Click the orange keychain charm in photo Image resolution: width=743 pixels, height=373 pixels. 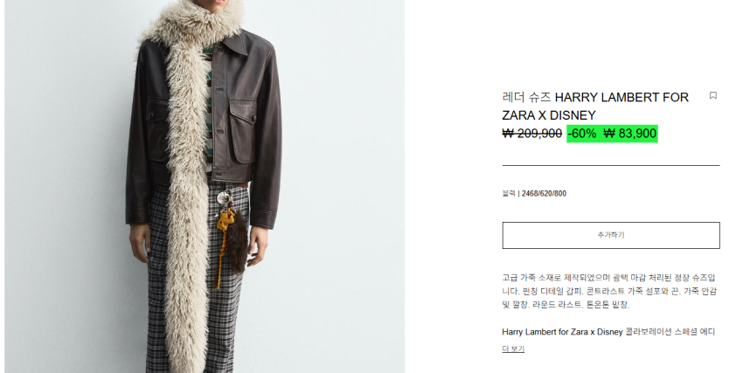pyautogui.click(x=224, y=223)
